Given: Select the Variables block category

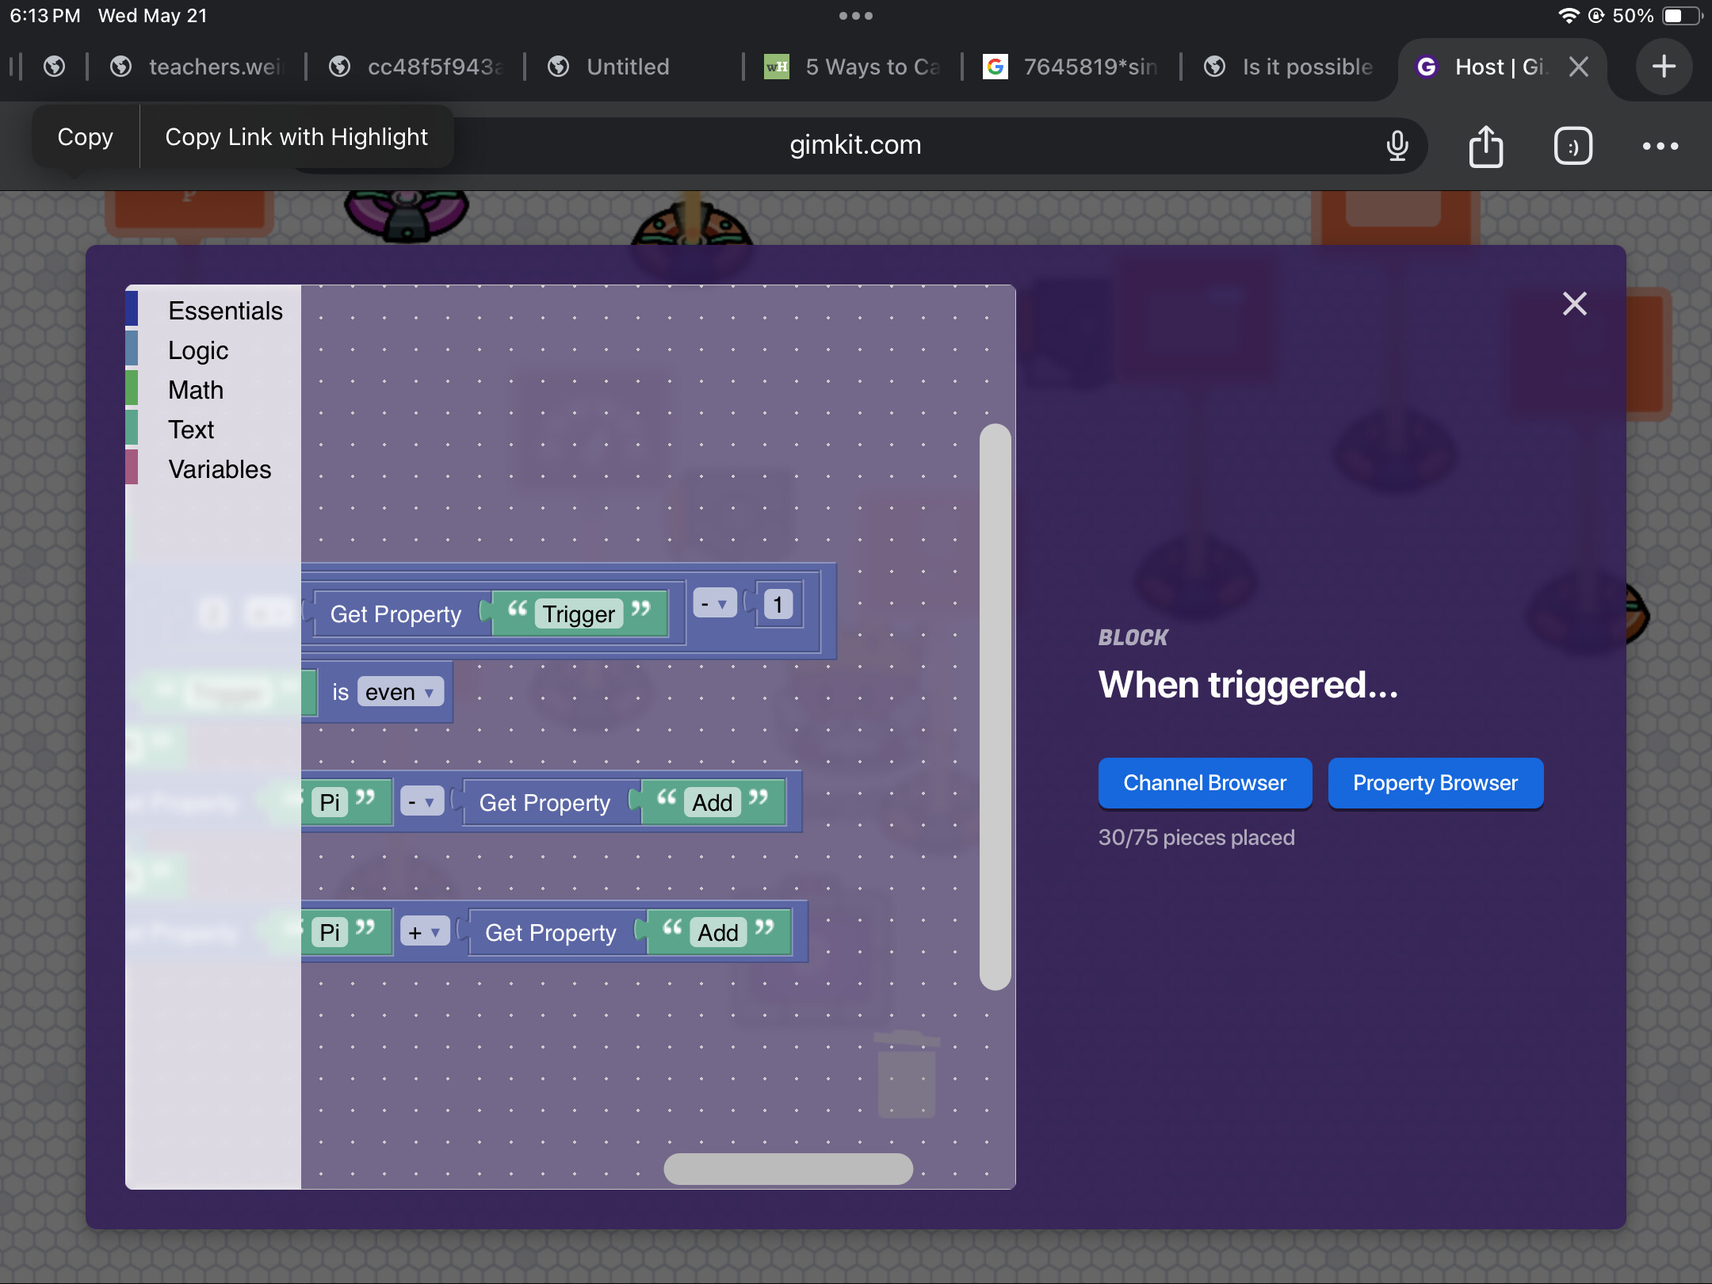Looking at the screenshot, I should pyautogui.click(x=220, y=469).
